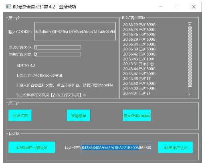Select log entry 20:36:26 已扩500G
206x164 pixels.
[139, 34]
